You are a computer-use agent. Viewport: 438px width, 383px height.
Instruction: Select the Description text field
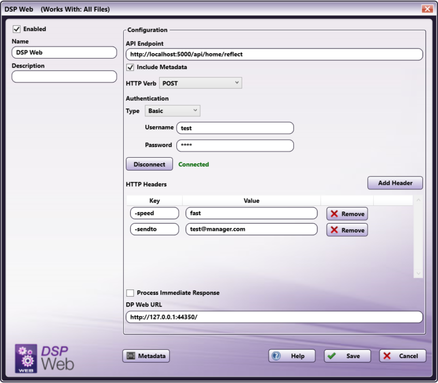[x=64, y=77]
